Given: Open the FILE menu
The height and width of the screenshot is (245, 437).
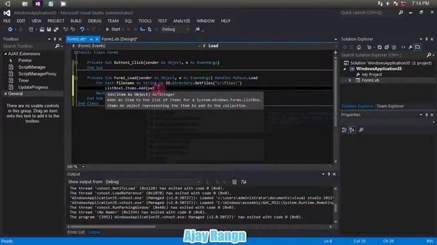Looking at the screenshot, I should (x=7, y=21).
